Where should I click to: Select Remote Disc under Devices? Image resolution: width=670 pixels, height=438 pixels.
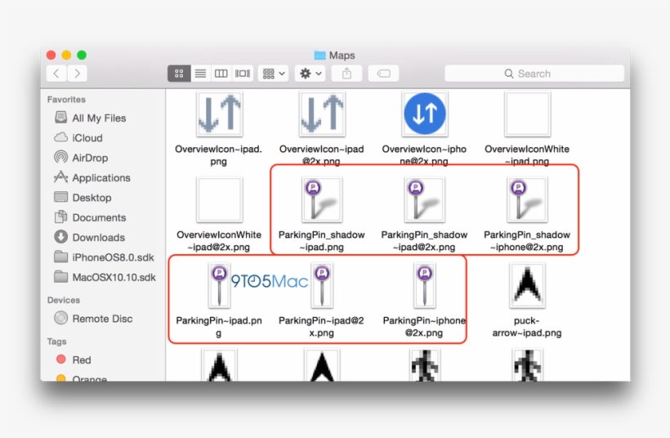pyautogui.click(x=94, y=319)
